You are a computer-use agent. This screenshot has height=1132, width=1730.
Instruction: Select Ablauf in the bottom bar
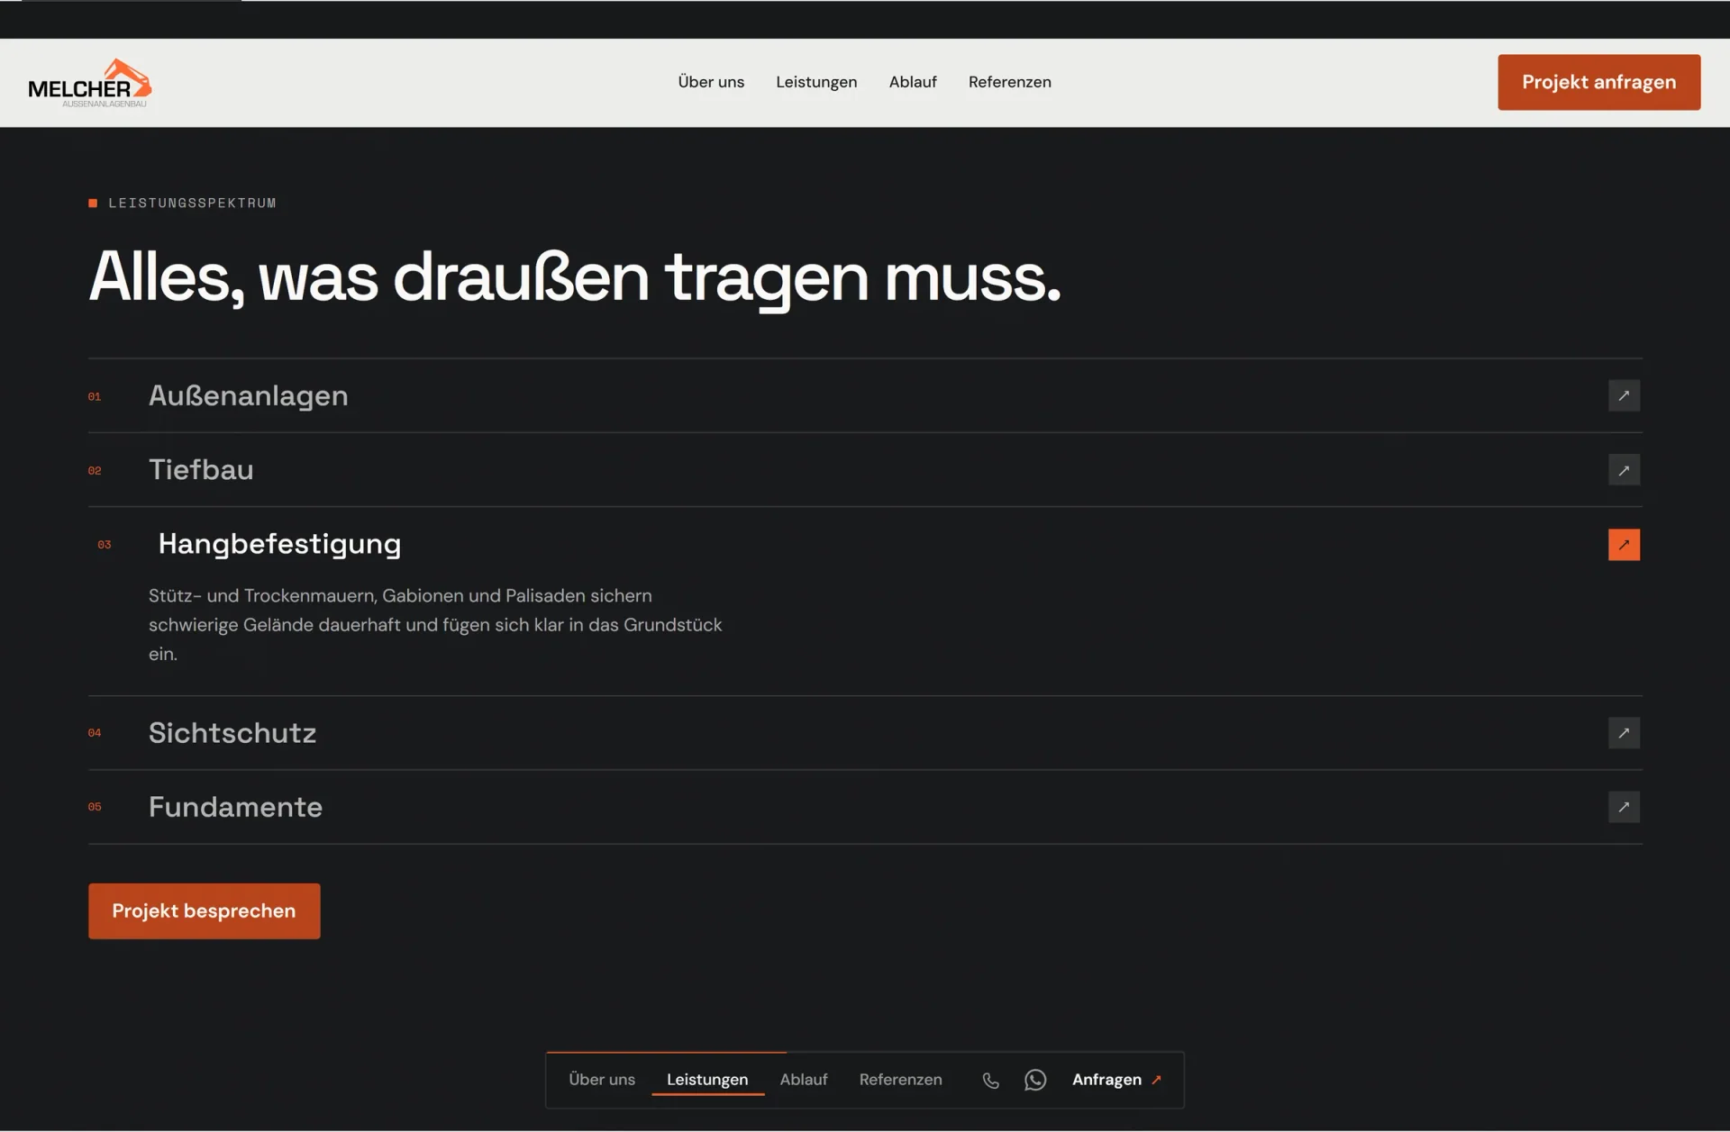point(804,1080)
